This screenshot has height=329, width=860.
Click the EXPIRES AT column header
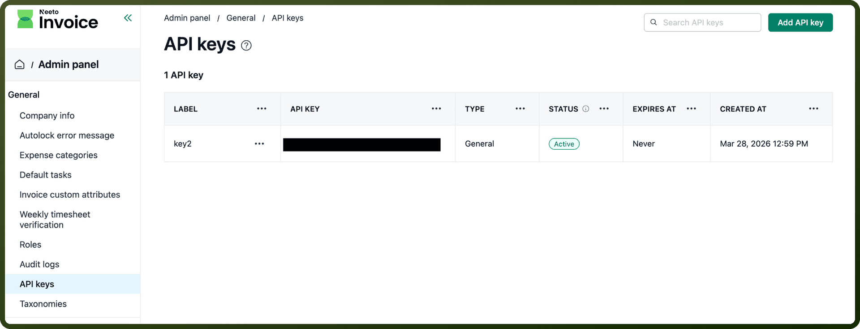pos(654,109)
